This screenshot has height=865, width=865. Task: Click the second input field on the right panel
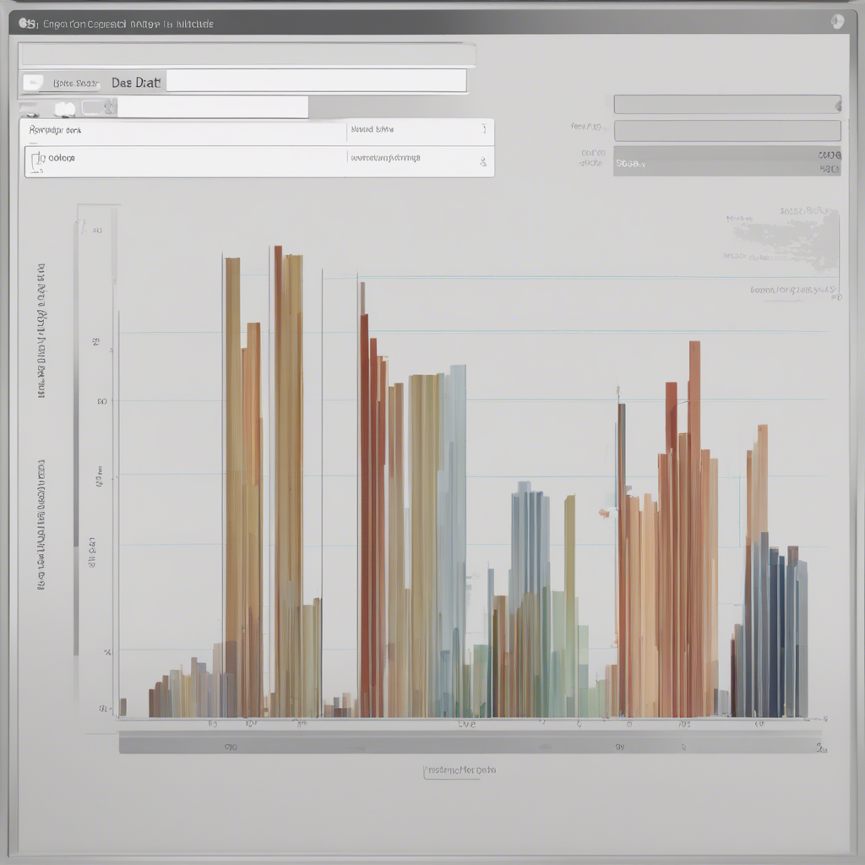(726, 131)
